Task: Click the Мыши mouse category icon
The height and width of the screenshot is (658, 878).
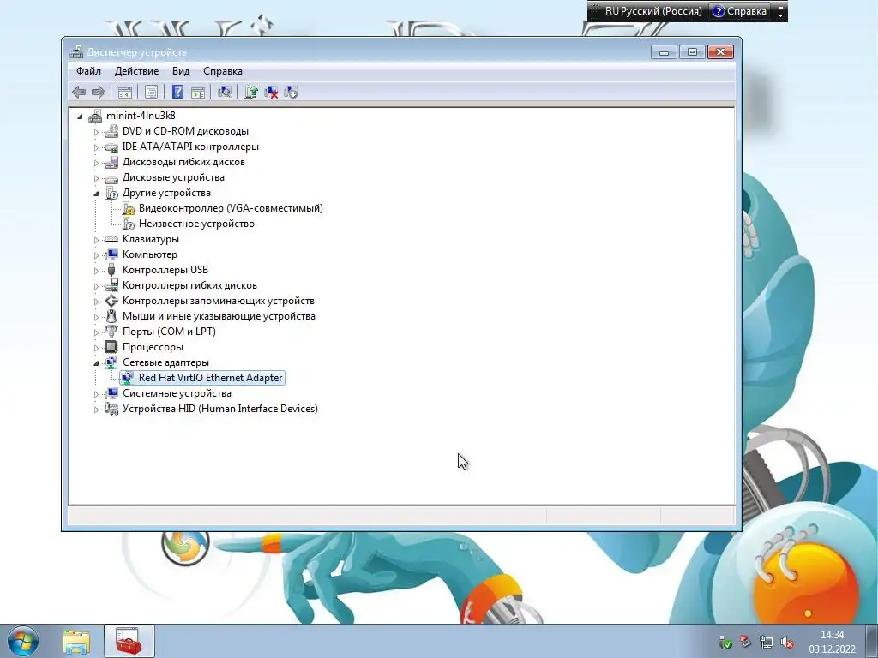Action: click(111, 316)
